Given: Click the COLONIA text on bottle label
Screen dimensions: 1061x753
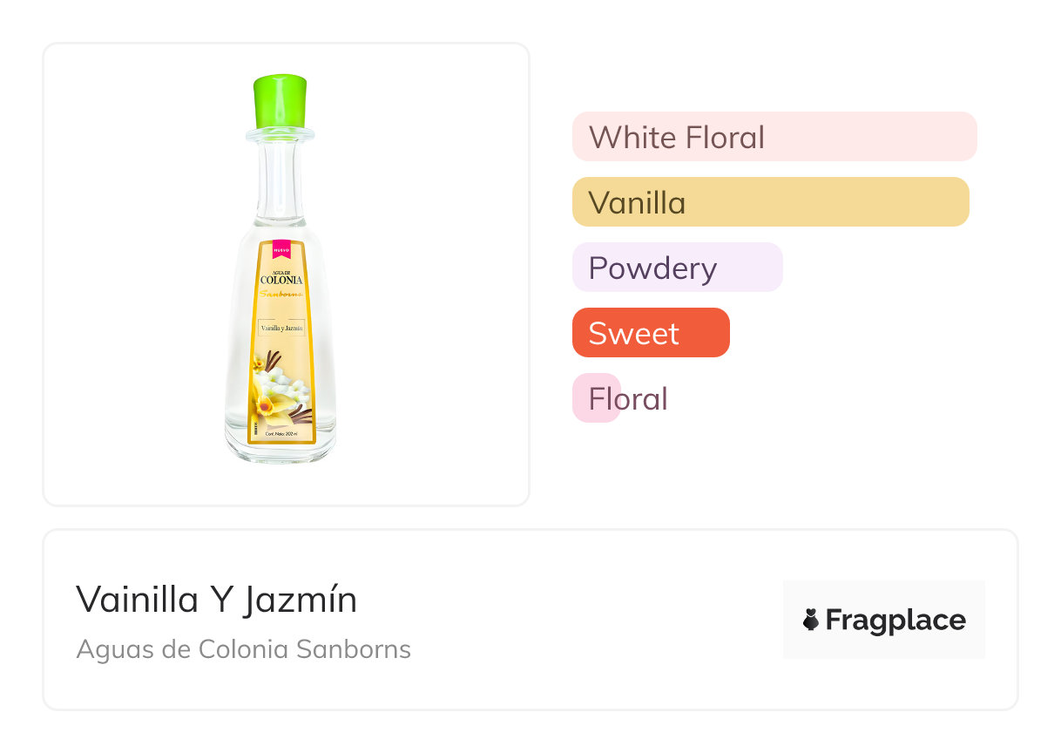Looking at the screenshot, I should 281,281.
